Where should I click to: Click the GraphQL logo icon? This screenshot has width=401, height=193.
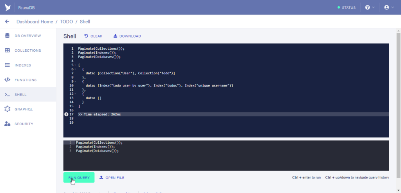point(7,109)
